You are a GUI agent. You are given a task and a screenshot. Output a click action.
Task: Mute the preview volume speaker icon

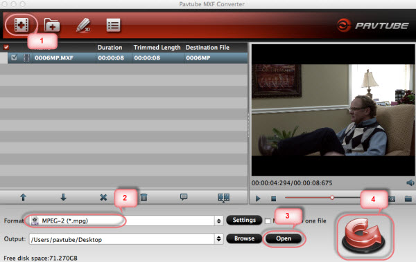(410, 183)
